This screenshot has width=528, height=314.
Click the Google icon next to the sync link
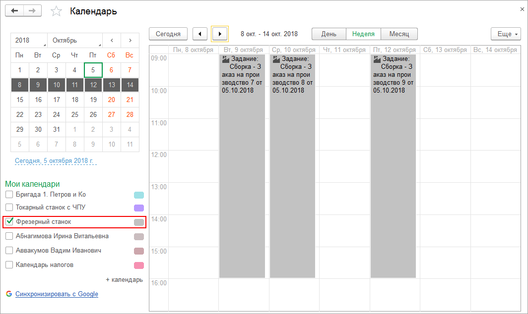[8, 294]
